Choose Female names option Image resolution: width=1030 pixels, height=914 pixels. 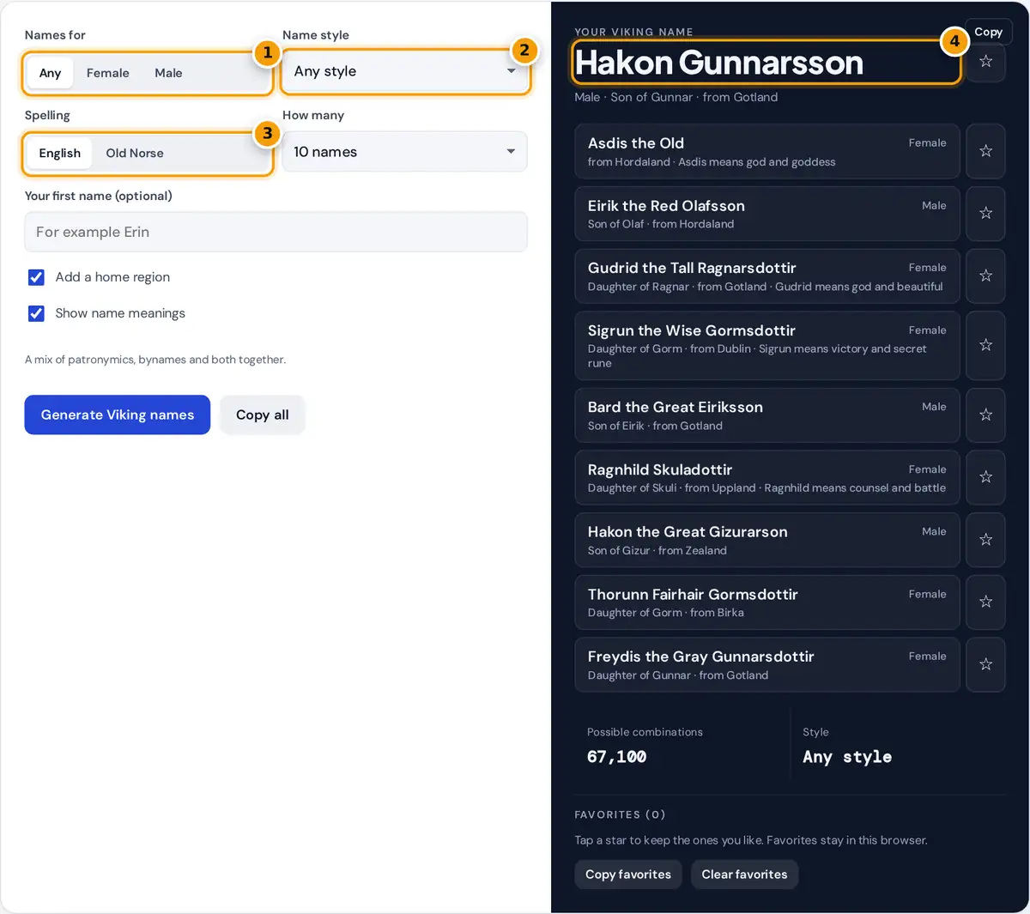[x=108, y=73]
